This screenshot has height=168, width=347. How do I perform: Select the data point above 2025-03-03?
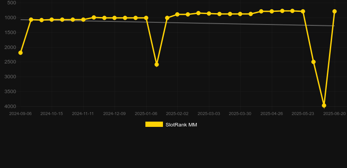[x=209, y=14]
